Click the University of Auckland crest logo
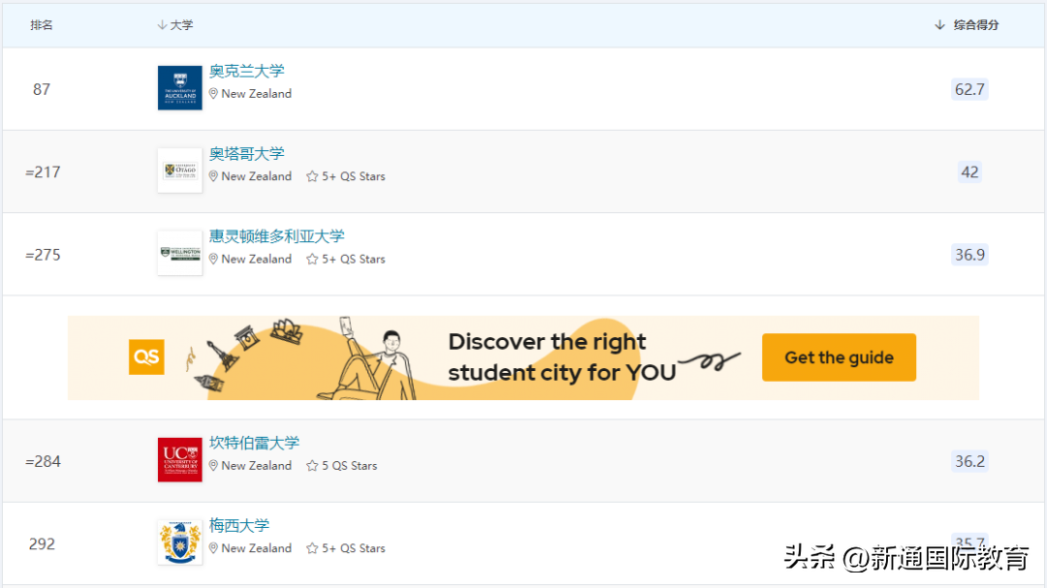 tap(179, 87)
